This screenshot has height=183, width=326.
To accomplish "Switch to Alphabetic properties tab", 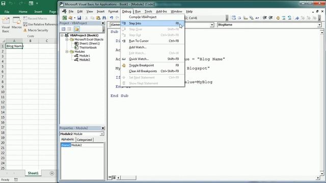I will pyautogui.click(x=68, y=139).
